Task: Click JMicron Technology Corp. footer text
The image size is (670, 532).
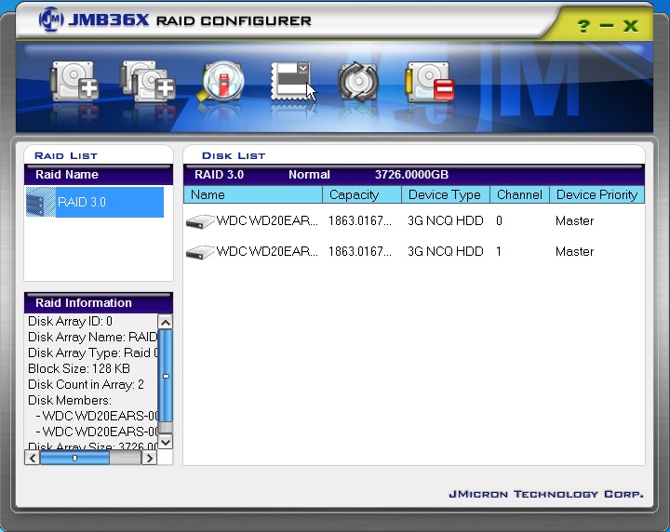Action: (x=546, y=495)
